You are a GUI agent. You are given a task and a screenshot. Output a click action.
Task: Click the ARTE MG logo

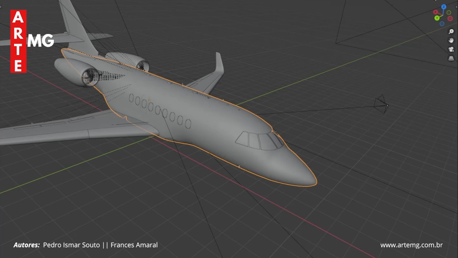(x=31, y=41)
